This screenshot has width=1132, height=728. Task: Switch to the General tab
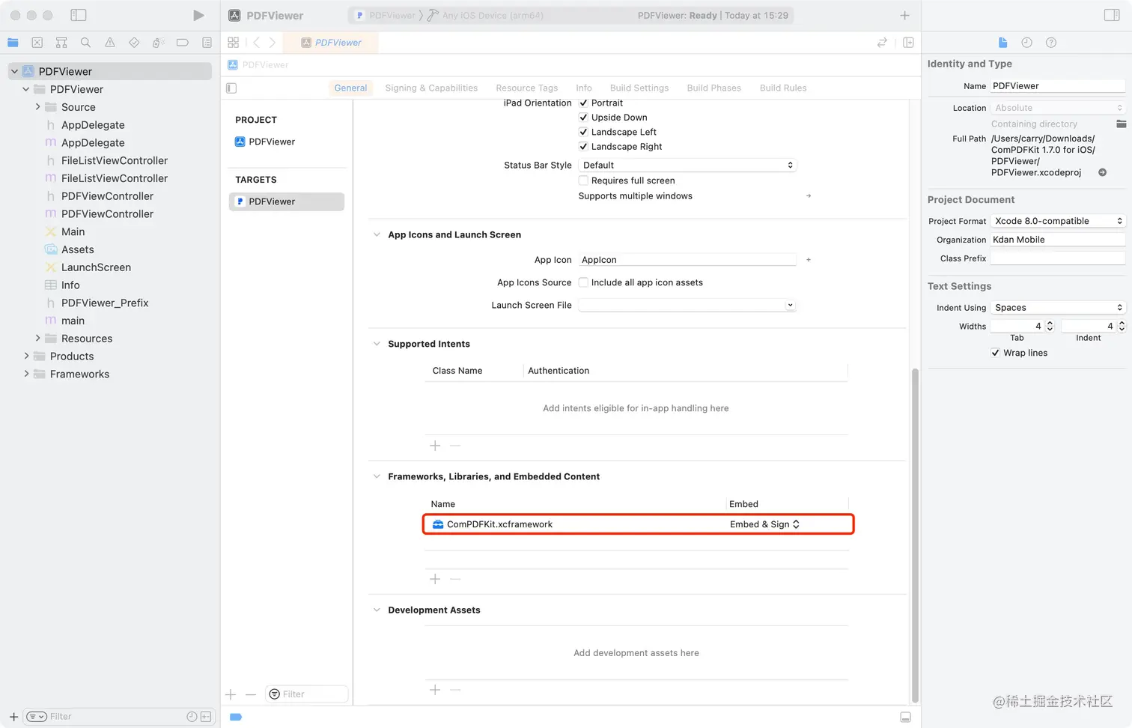click(x=350, y=88)
